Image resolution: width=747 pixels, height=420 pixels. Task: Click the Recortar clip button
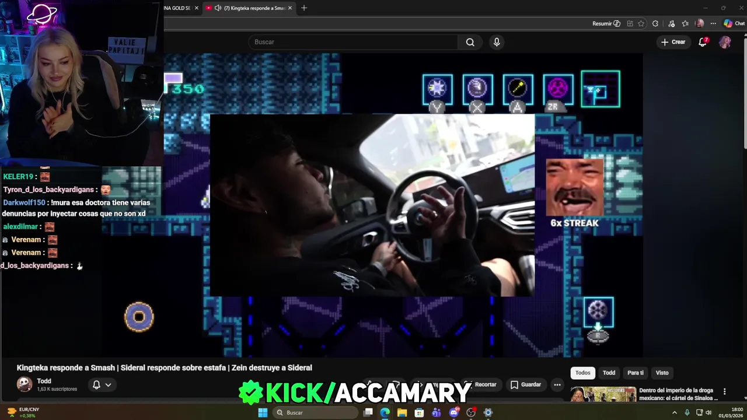pyautogui.click(x=480, y=384)
